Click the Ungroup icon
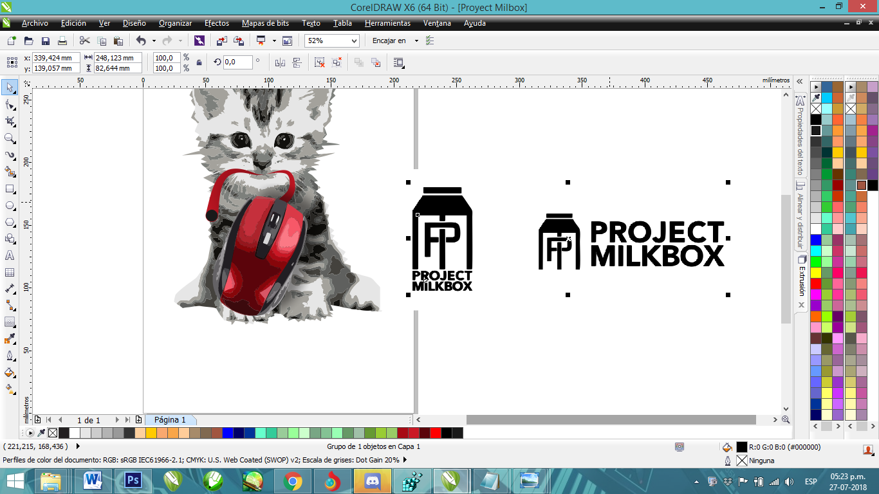 point(319,62)
